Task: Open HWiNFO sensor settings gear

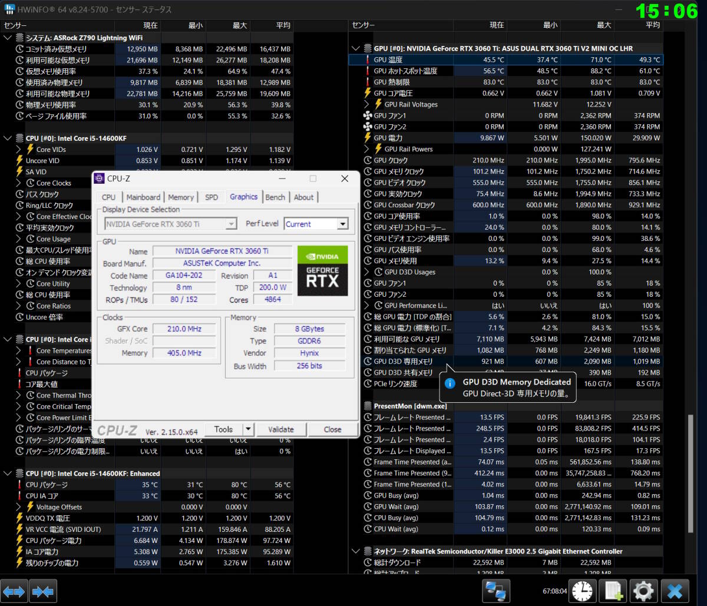Action: coord(643,591)
